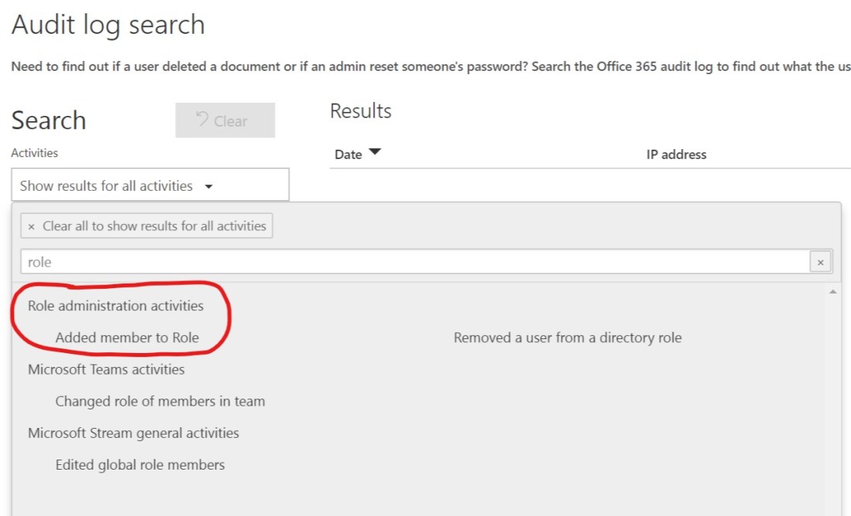Click the IP address column header
851x516 pixels.
(676, 154)
